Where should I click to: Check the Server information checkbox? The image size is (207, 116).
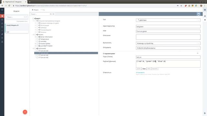tap(37, 37)
